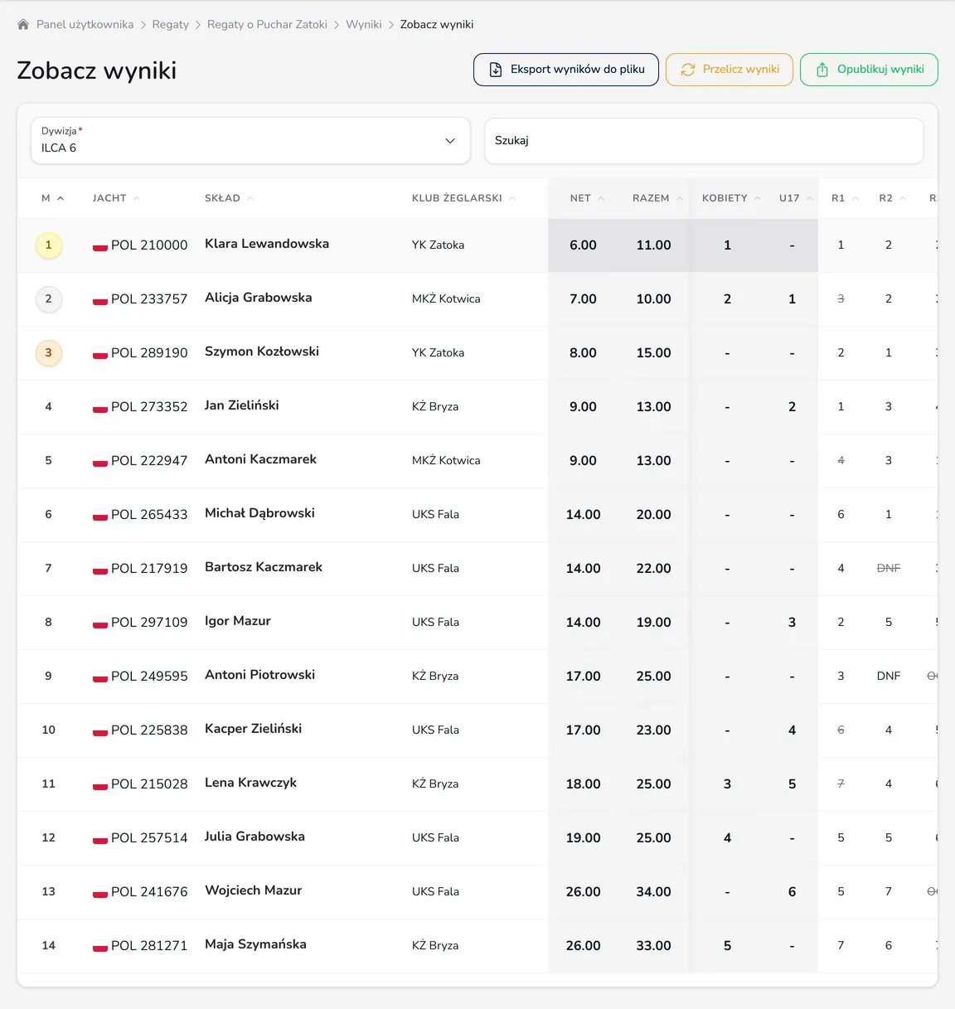955x1009 pixels.
Task: Click the recalculate refresh icon
Action: (688, 70)
